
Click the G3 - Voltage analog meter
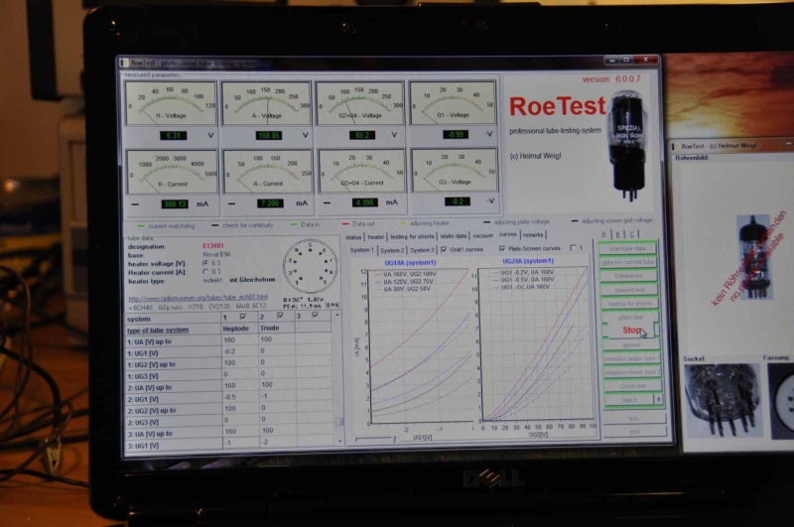455,170
